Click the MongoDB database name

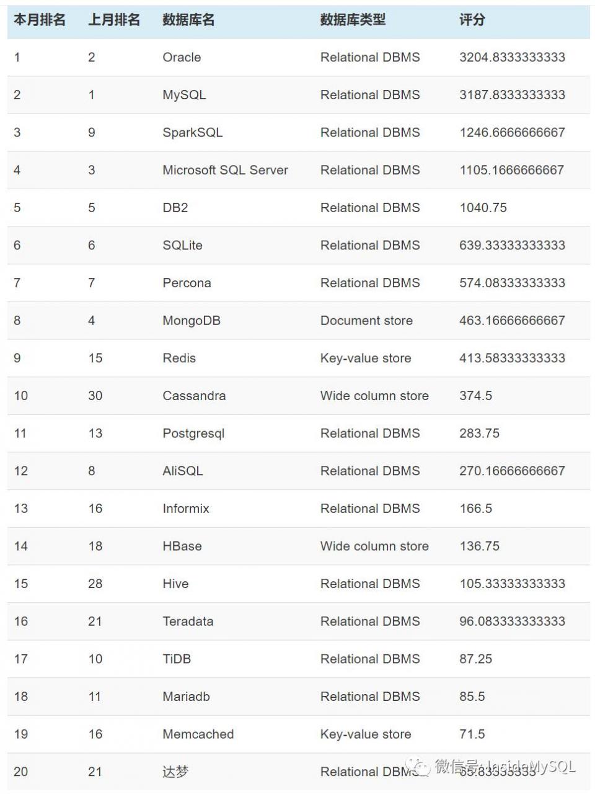192,321
